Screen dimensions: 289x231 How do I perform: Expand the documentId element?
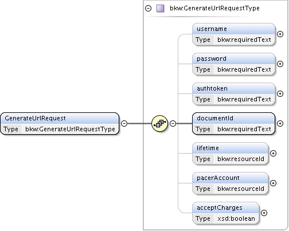pos(280,123)
